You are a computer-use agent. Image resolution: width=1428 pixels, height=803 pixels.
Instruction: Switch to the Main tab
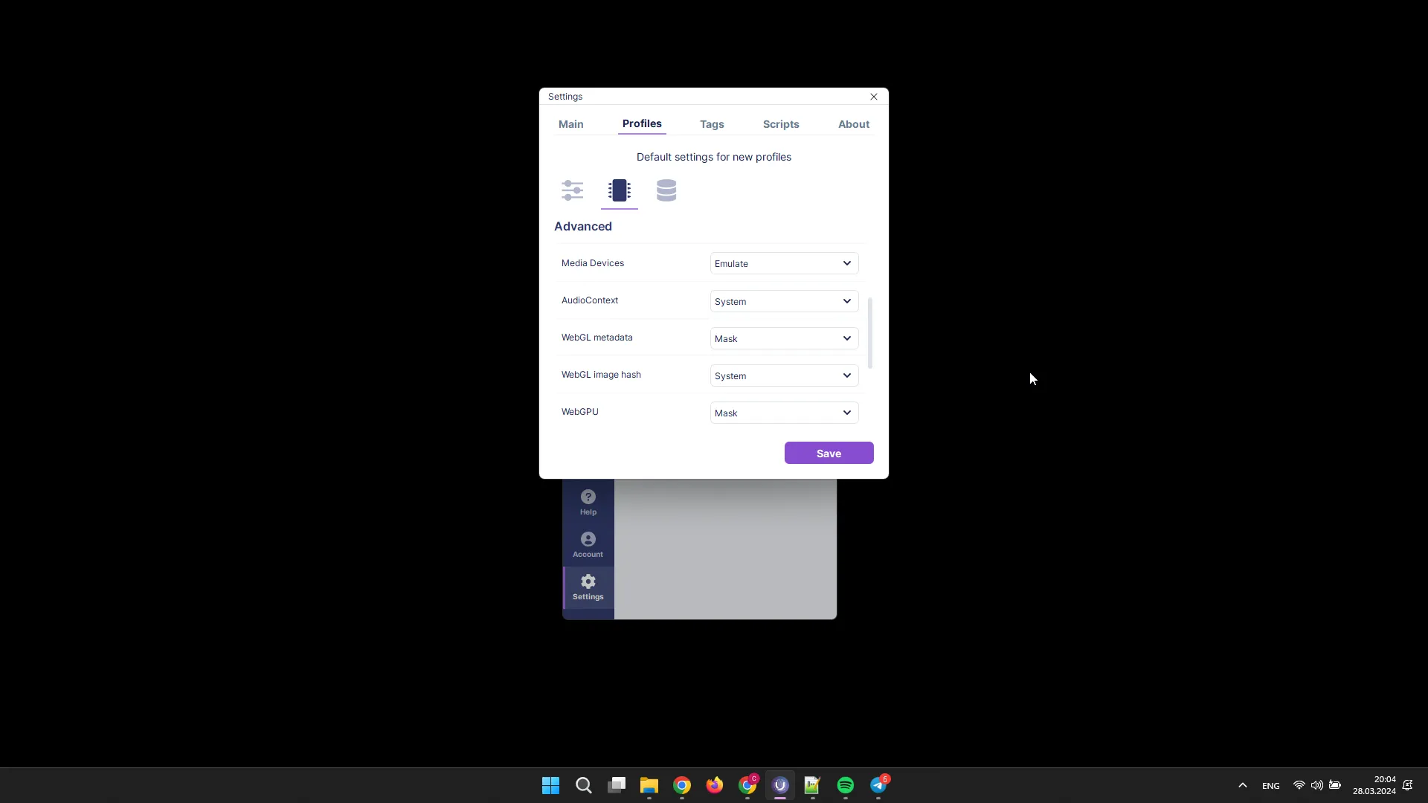click(x=570, y=123)
